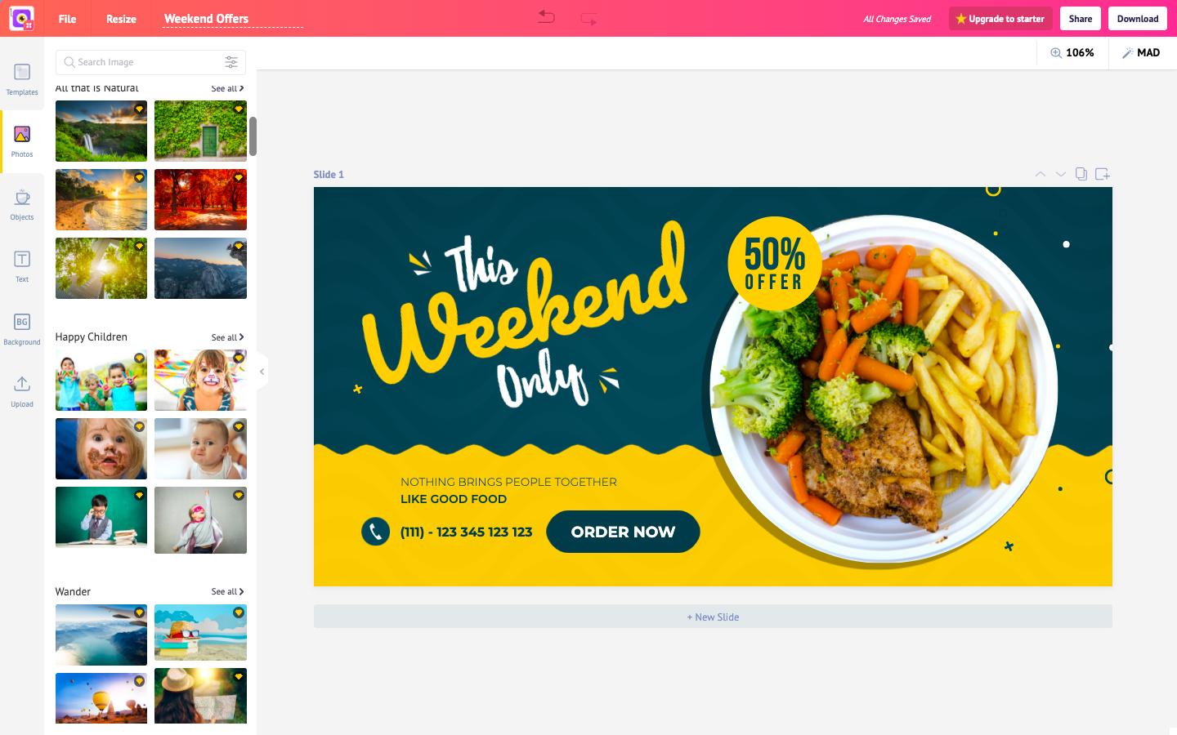Open the Objects sidebar panel
The width and height of the screenshot is (1177, 735).
[22, 204]
